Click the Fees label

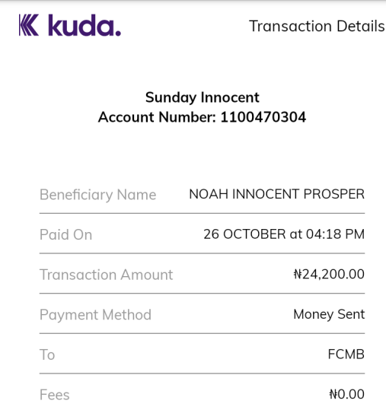coord(55,395)
